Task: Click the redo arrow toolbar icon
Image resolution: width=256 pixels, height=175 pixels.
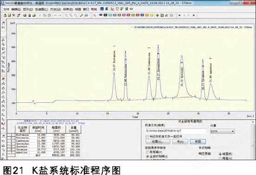Action: [60, 15]
